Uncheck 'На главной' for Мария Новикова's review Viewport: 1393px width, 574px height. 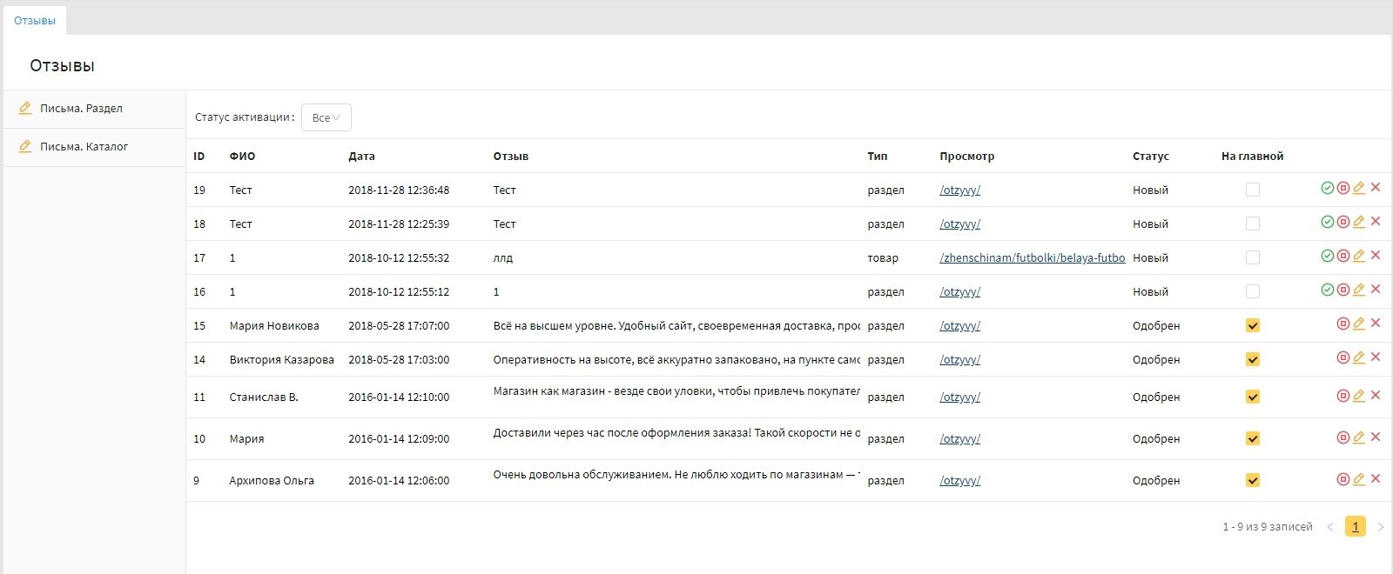pyautogui.click(x=1252, y=325)
